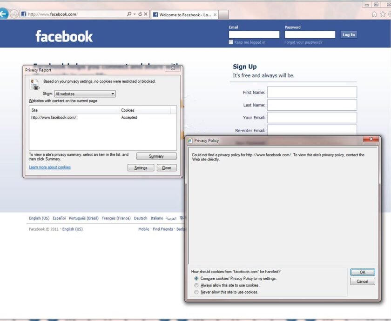The image size is (391, 321).
Task: Click the Italiano language link
Action: pos(157,218)
